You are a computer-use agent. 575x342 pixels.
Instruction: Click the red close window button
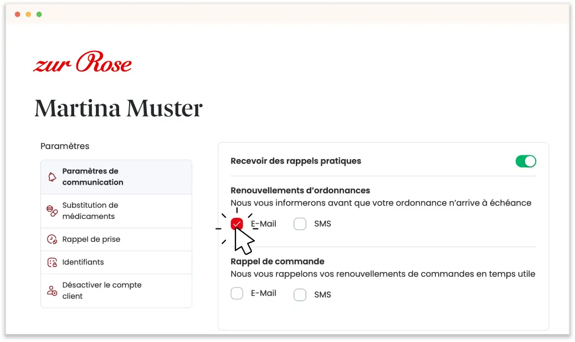click(17, 14)
